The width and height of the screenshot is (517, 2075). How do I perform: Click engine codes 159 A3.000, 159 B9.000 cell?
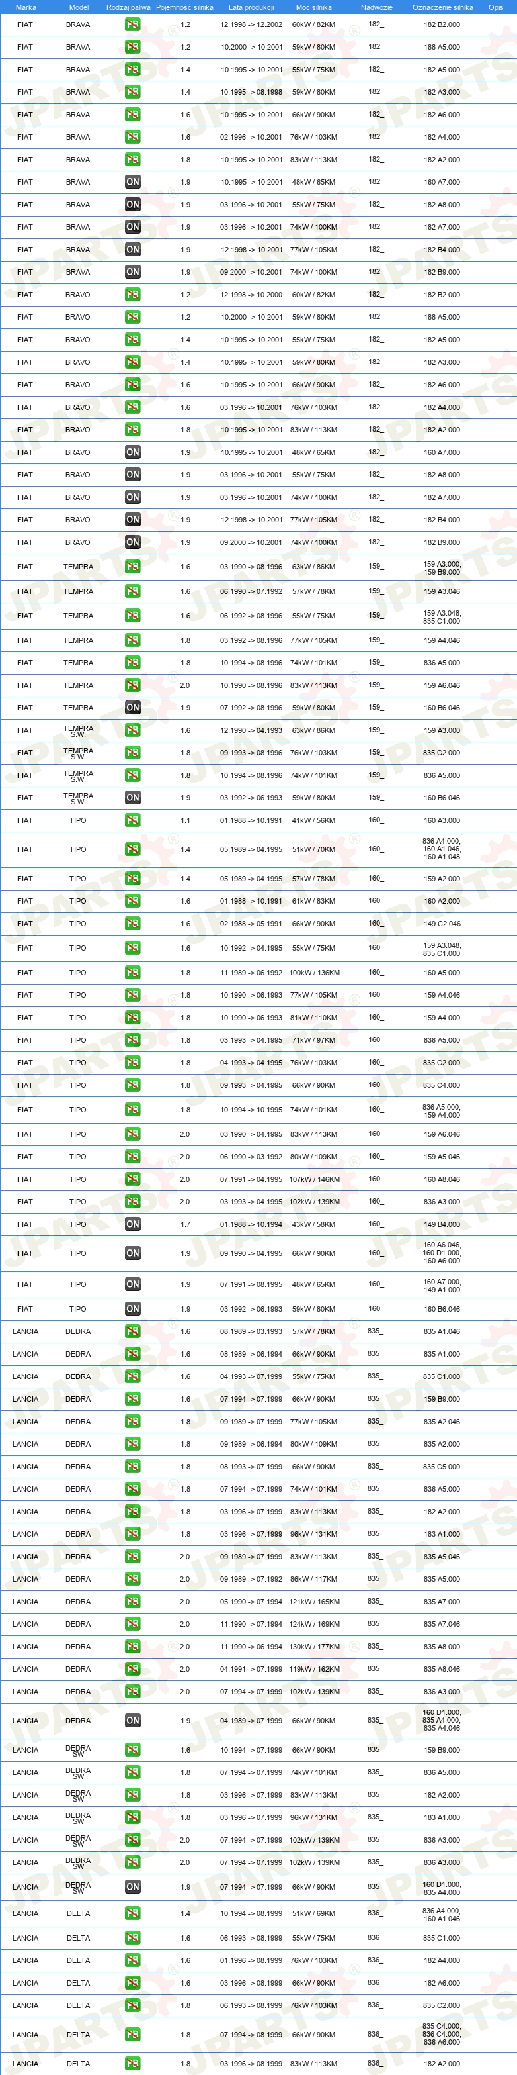(442, 568)
